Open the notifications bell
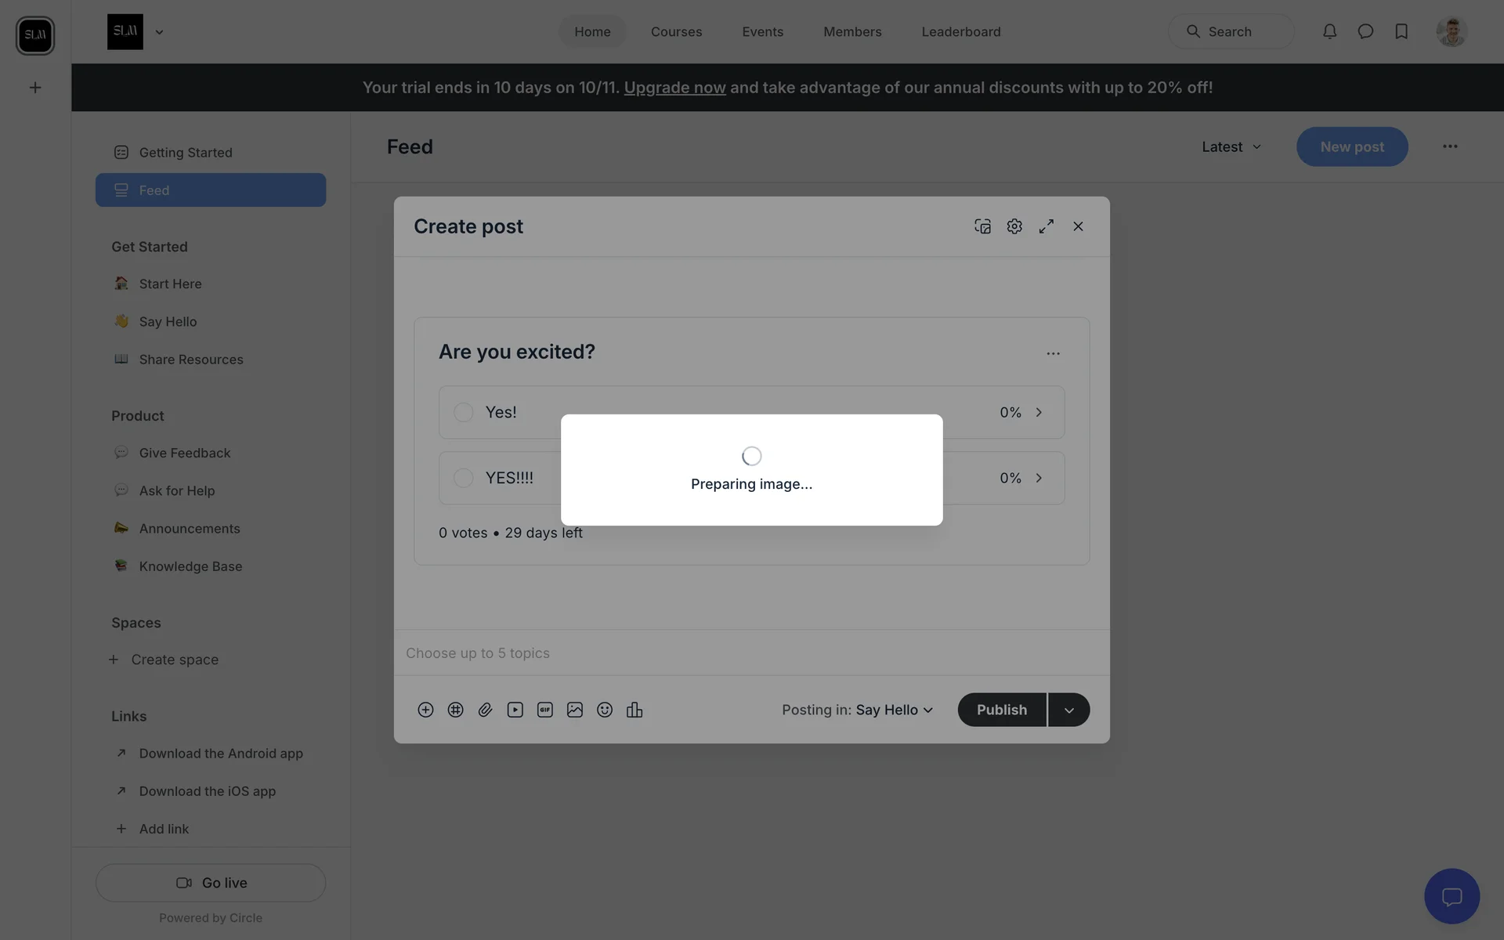This screenshot has height=940, width=1504. coord(1329,31)
